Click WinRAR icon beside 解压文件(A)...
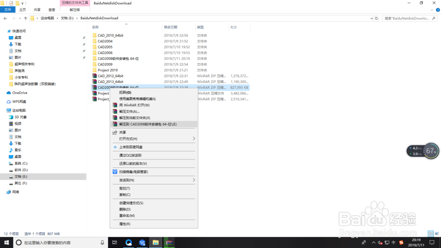Viewport: 441px width, 248px height. point(115,111)
